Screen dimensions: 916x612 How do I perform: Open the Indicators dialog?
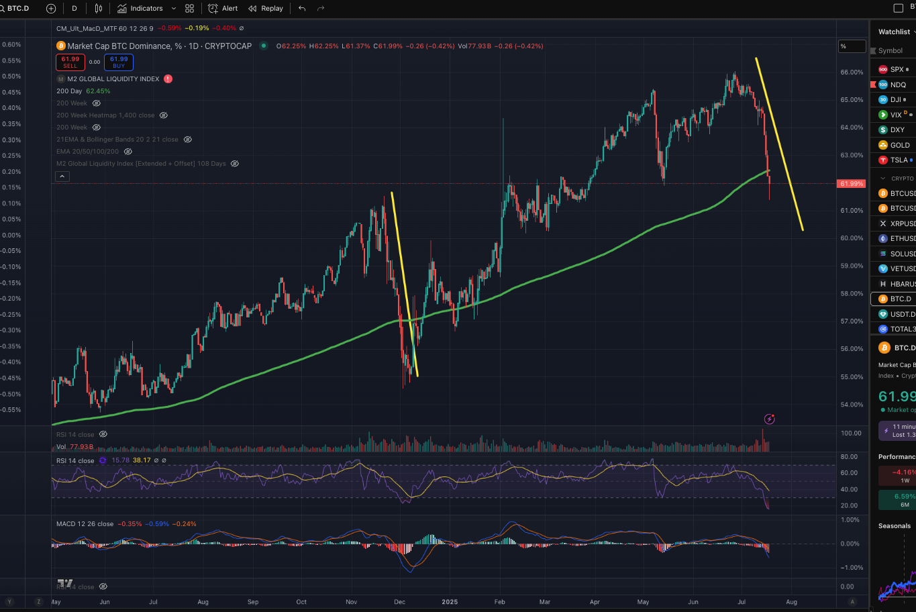click(x=140, y=8)
